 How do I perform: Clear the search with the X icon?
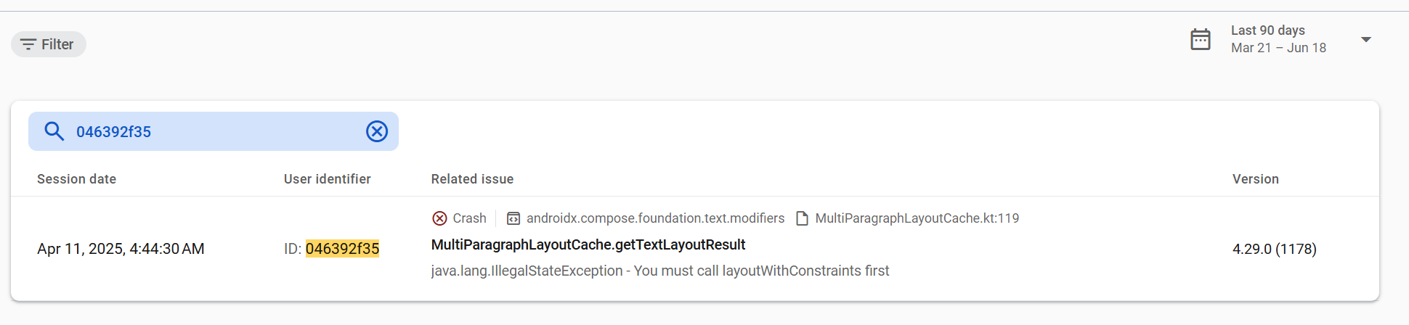pyautogui.click(x=377, y=131)
